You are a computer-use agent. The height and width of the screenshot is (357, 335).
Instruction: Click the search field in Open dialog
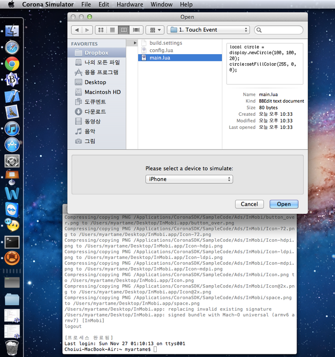tap(279, 30)
